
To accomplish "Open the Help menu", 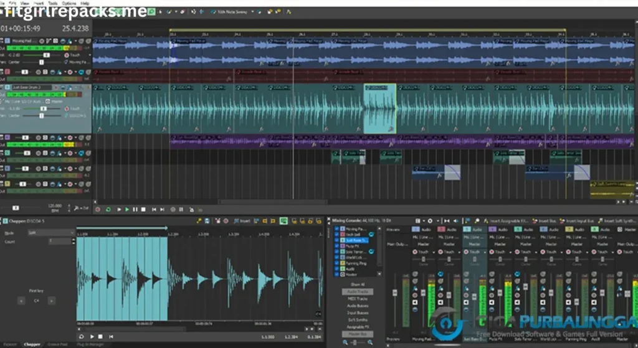I will [x=85, y=3].
